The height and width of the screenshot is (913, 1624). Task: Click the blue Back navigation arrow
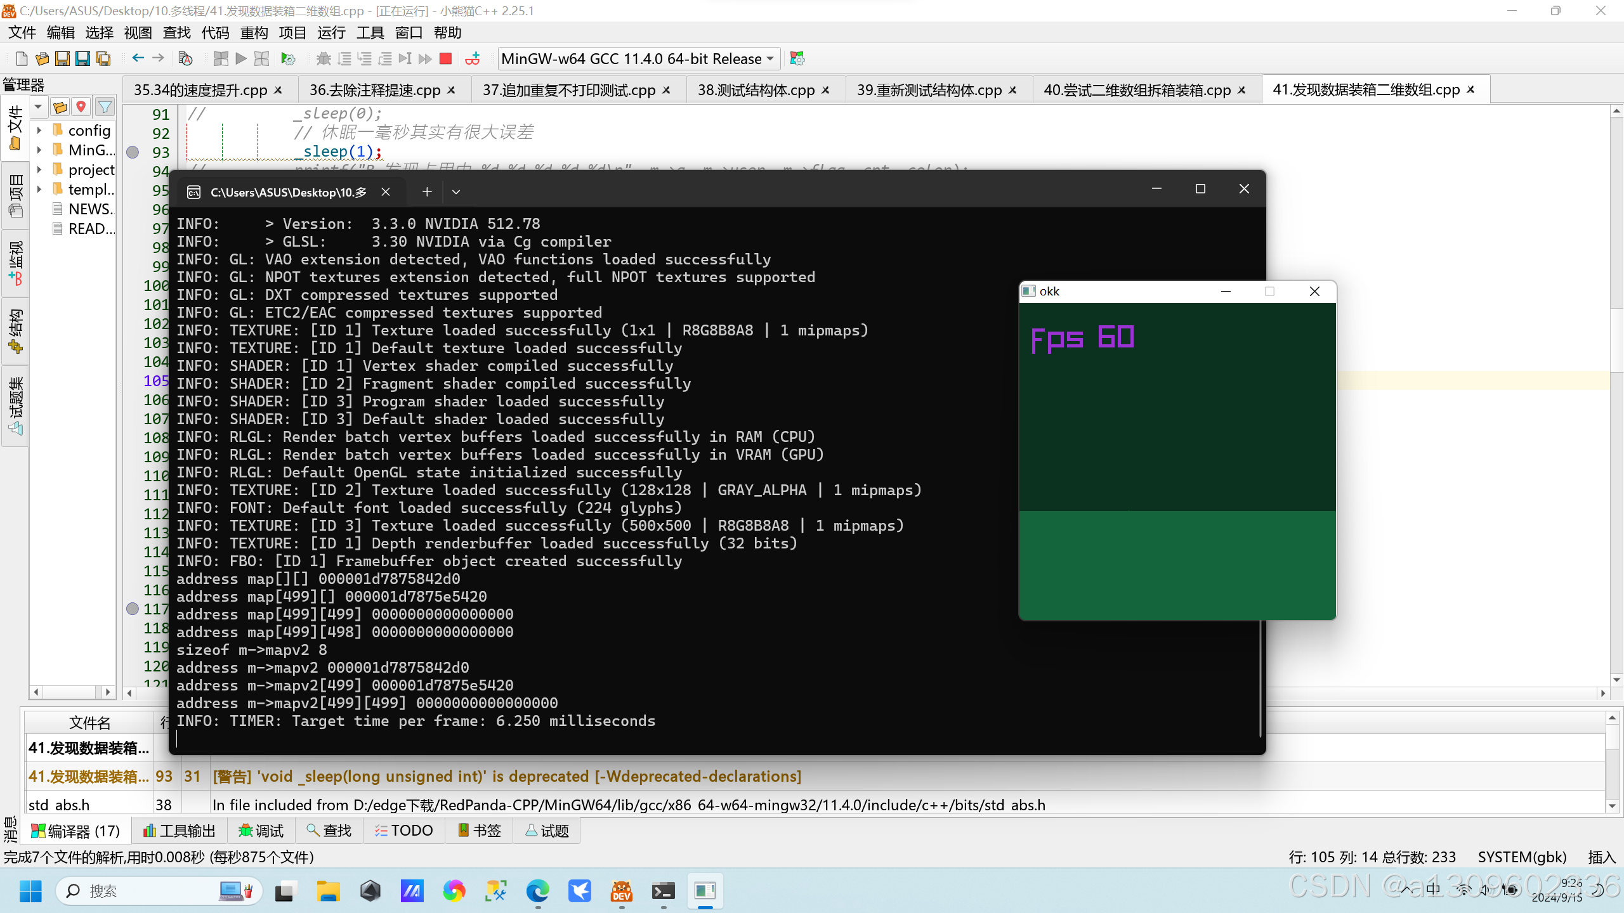[x=138, y=58]
